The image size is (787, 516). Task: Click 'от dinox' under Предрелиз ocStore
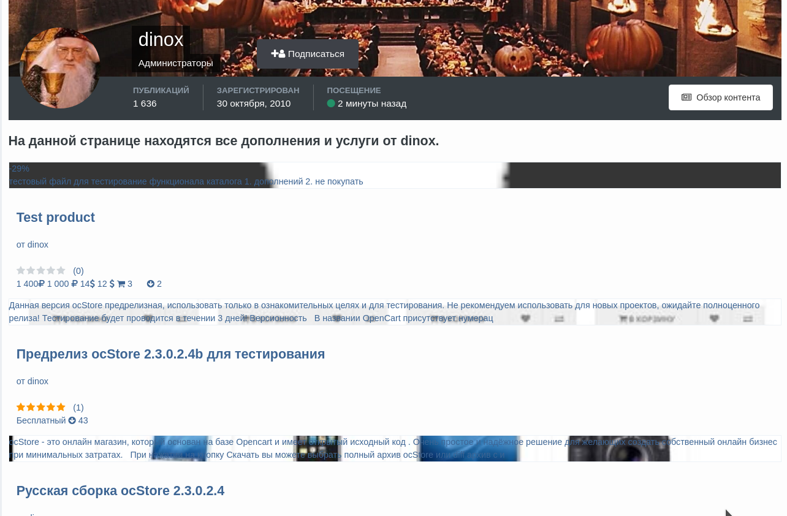[32, 381]
